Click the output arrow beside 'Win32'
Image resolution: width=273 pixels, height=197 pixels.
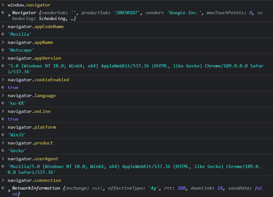[3, 135]
